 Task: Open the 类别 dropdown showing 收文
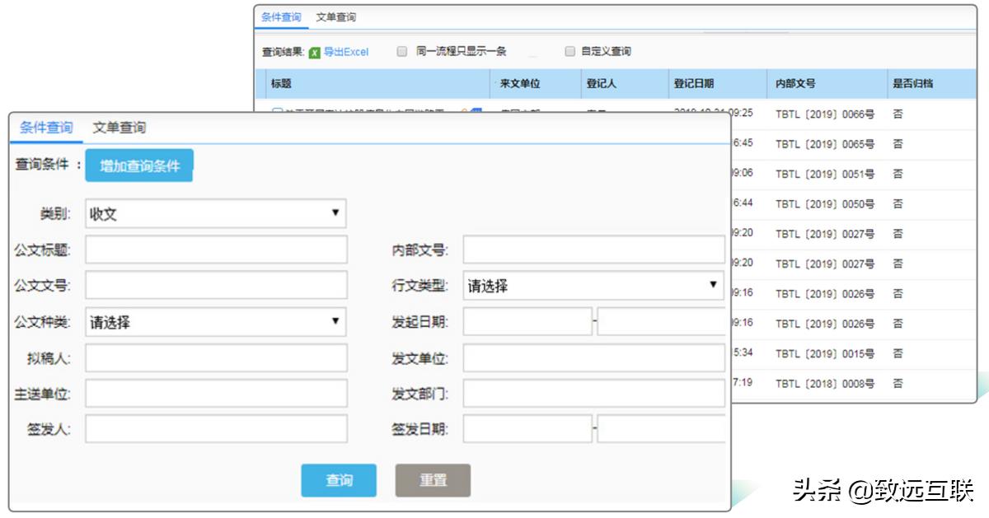pos(216,213)
